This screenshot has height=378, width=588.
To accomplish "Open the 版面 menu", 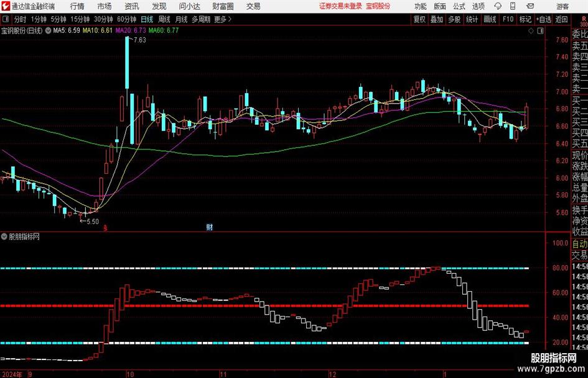I will (440, 6).
